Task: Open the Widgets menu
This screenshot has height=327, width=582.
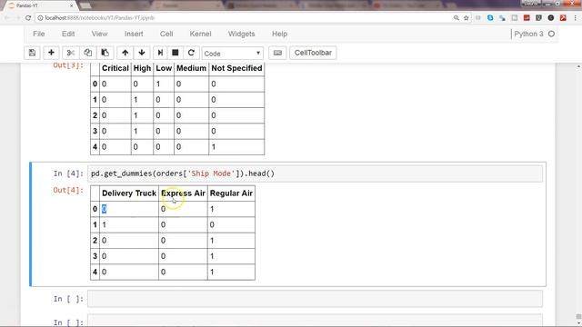Action: pos(241,34)
